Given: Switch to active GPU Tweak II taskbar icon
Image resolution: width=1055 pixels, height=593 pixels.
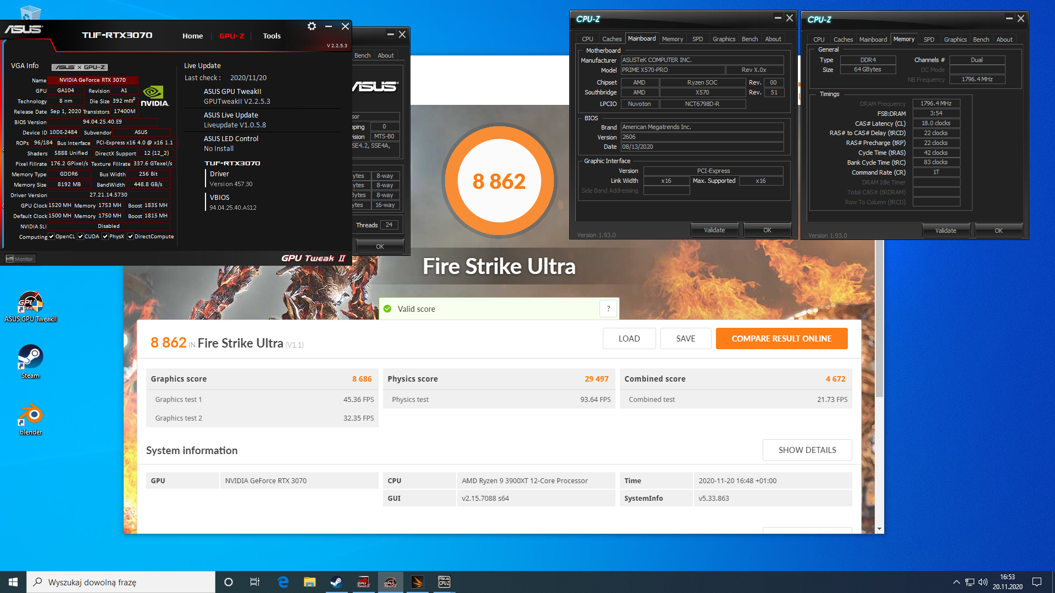Looking at the screenshot, I should [390, 582].
